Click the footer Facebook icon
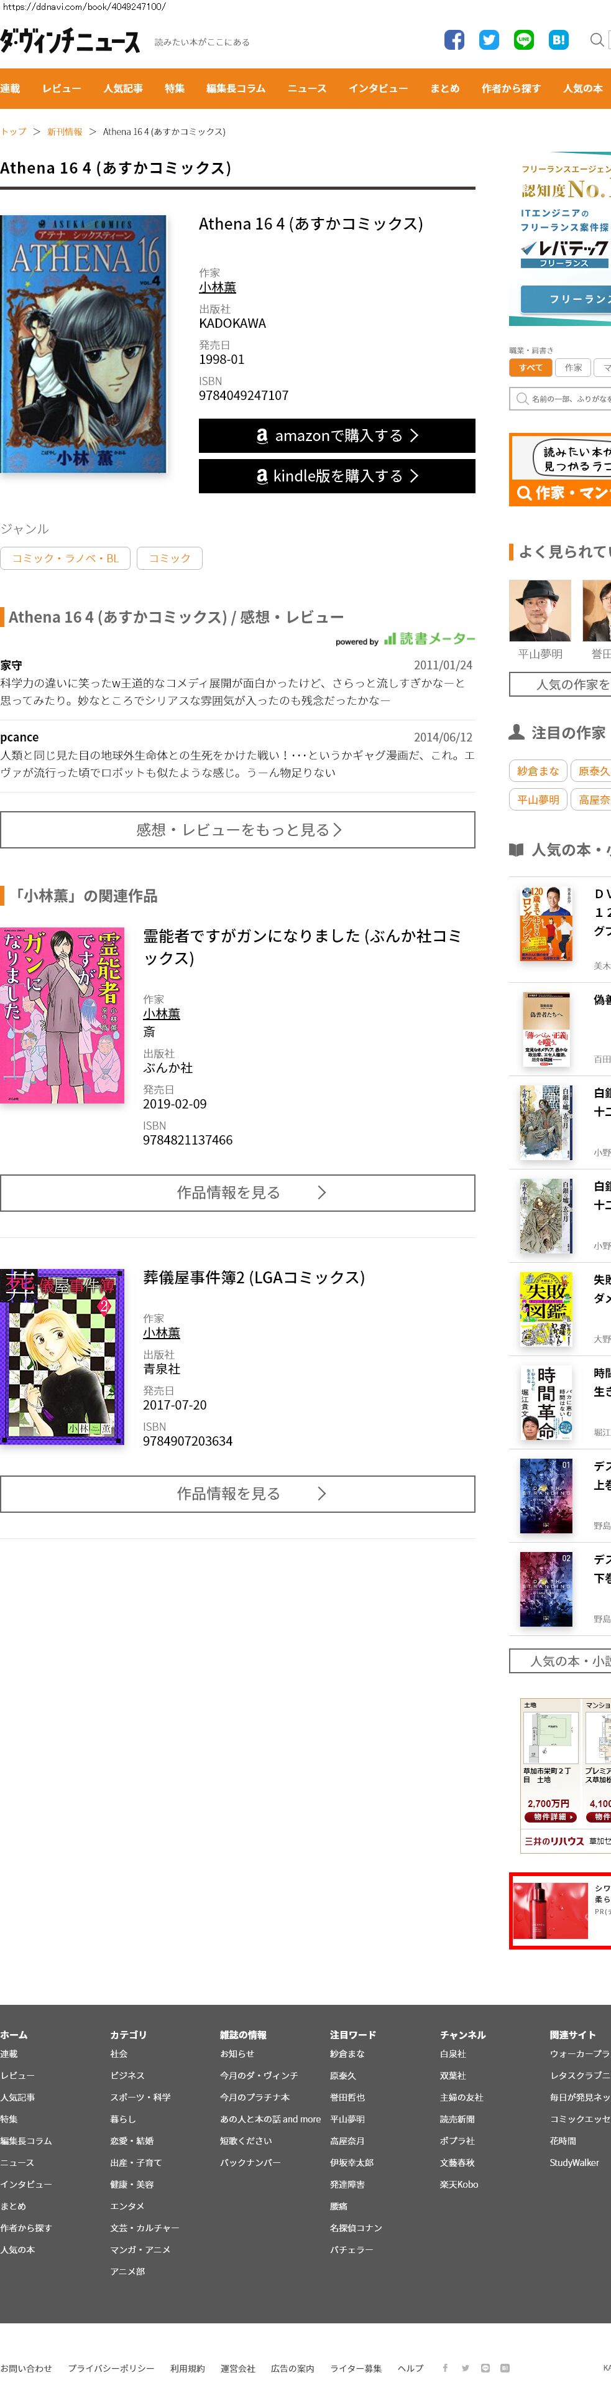 click(445, 2368)
